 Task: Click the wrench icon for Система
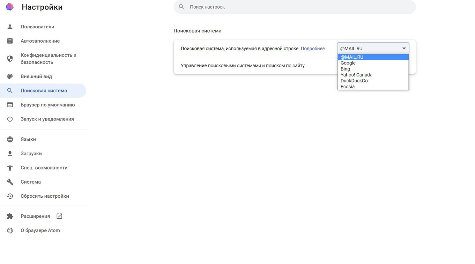(x=10, y=182)
